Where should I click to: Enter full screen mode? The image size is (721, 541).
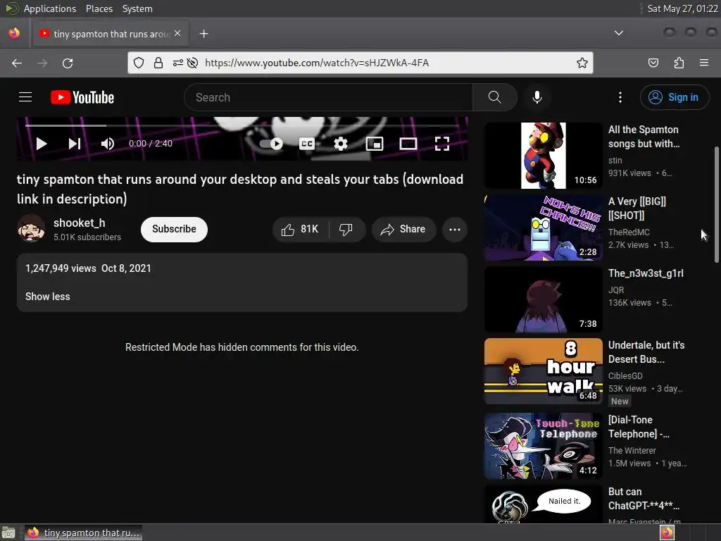pyautogui.click(x=442, y=144)
